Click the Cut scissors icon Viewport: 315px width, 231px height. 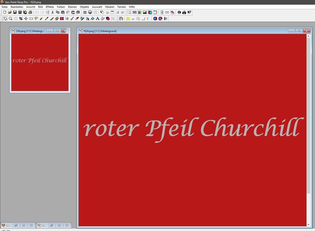52,13
